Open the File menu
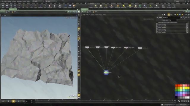 2,1
